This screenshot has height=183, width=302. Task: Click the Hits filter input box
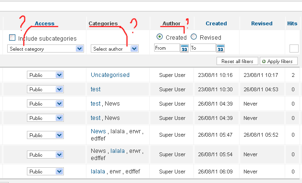[294, 48]
